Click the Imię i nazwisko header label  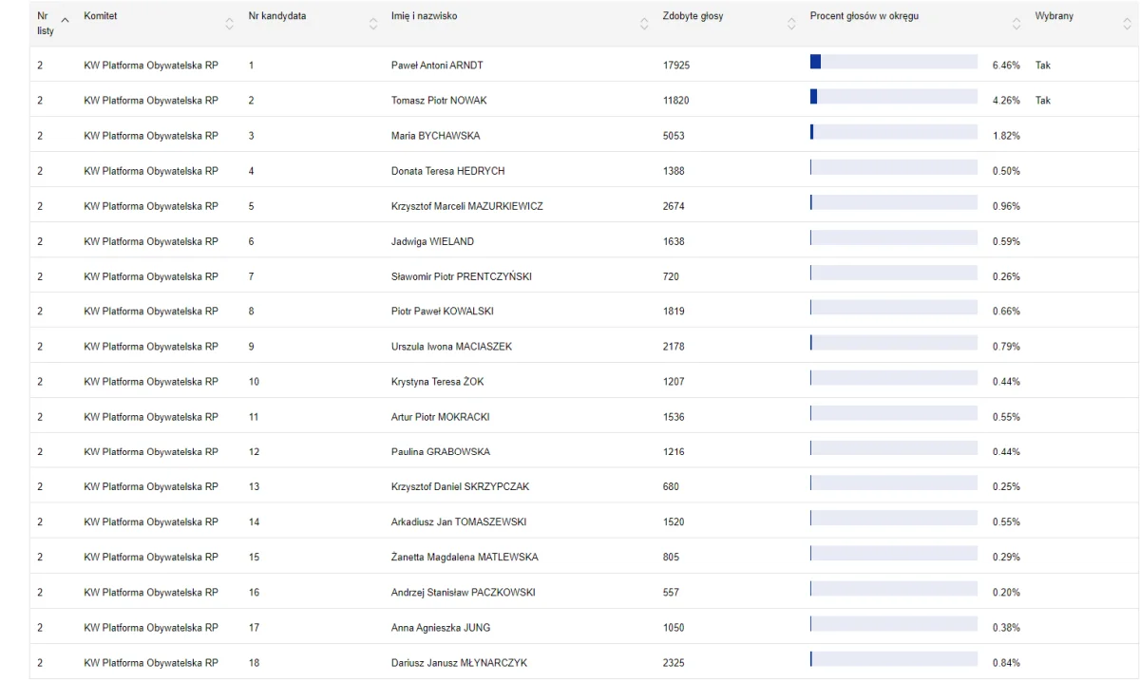424,16
